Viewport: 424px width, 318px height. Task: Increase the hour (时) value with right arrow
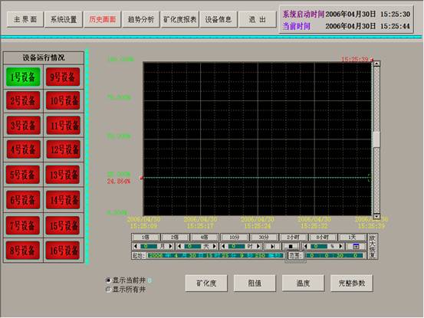point(258,246)
